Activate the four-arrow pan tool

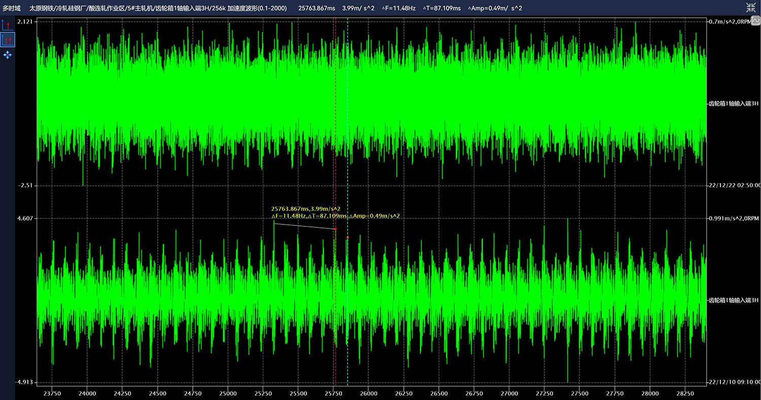coord(7,55)
